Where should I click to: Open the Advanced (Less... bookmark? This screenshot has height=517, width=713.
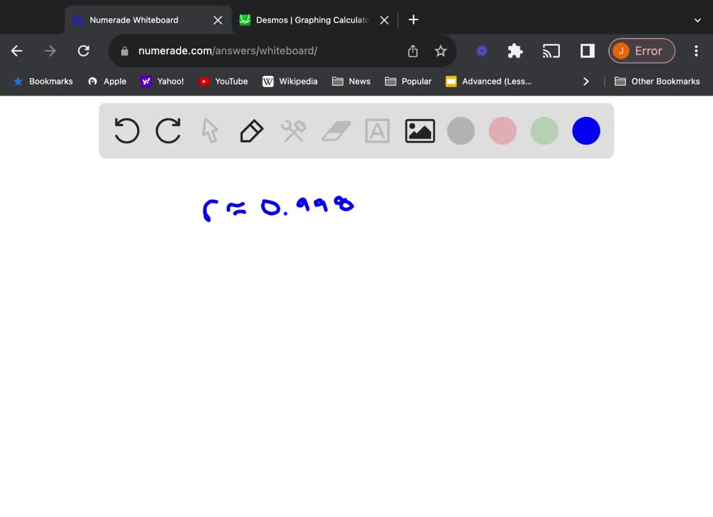[489, 82]
